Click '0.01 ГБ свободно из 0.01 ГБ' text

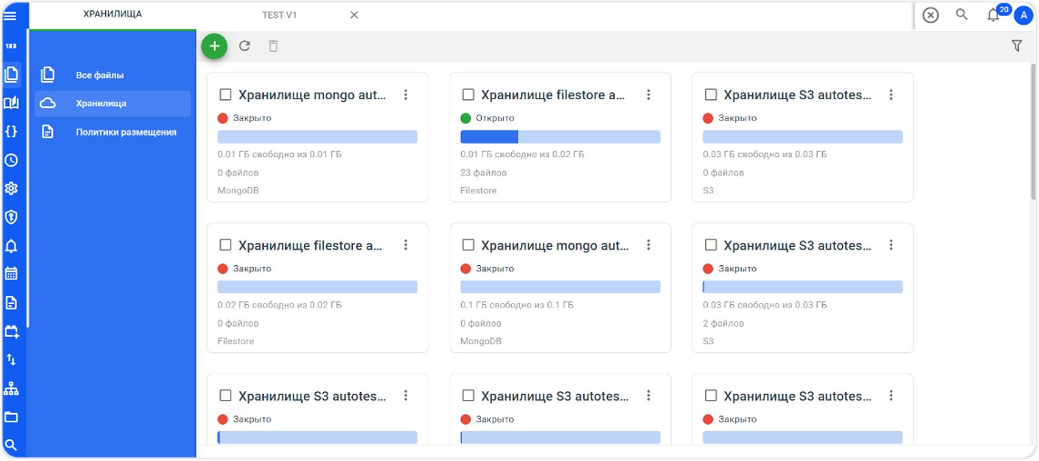click(279, 154)
